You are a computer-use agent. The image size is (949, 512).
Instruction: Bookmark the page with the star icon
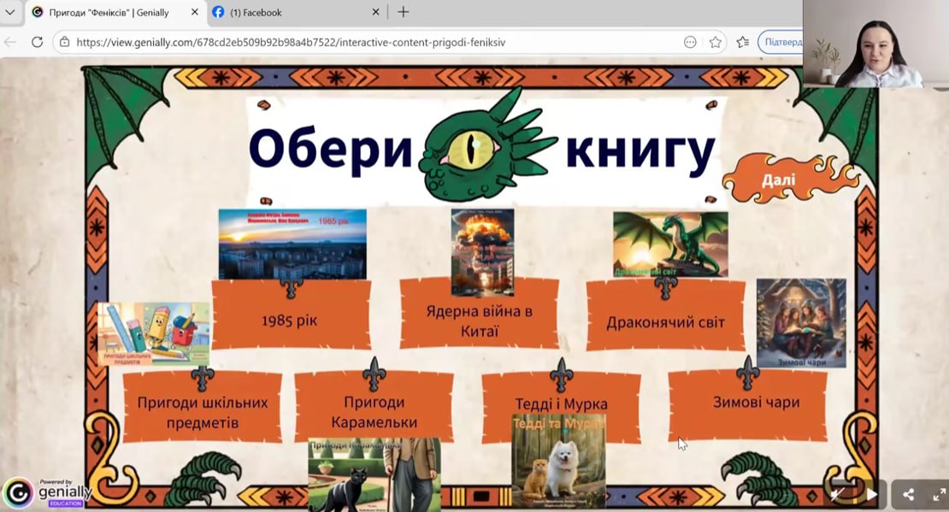click(x=716, y=42)
